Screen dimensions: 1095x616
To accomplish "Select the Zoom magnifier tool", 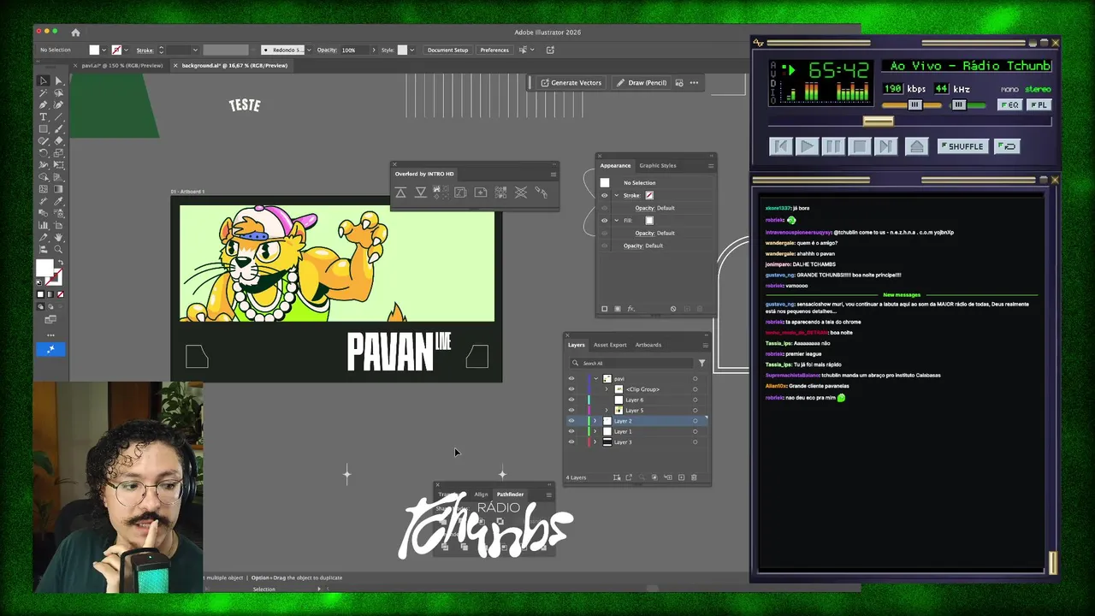I will [58, 249].
